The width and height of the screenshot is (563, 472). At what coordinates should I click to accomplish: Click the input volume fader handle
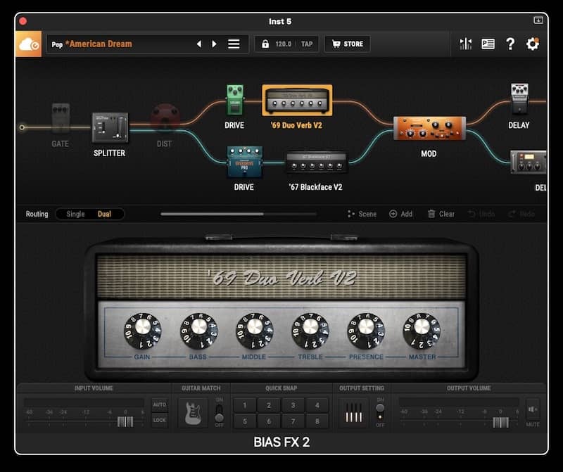pos(125,421)
